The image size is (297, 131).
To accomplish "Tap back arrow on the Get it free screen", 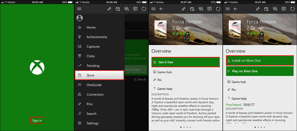I will click(161, 9).
